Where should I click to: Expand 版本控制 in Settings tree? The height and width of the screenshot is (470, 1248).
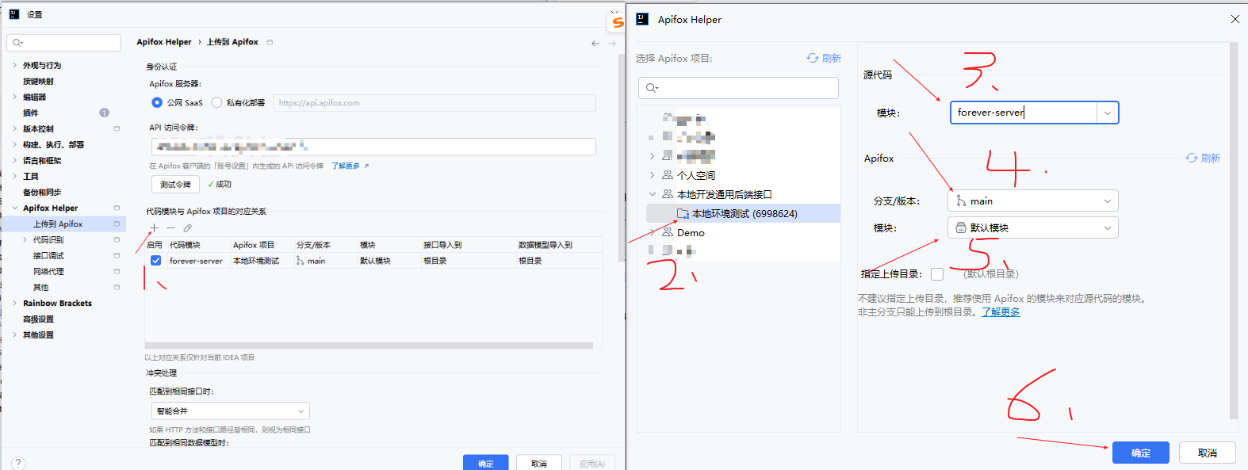coord(15,128)
